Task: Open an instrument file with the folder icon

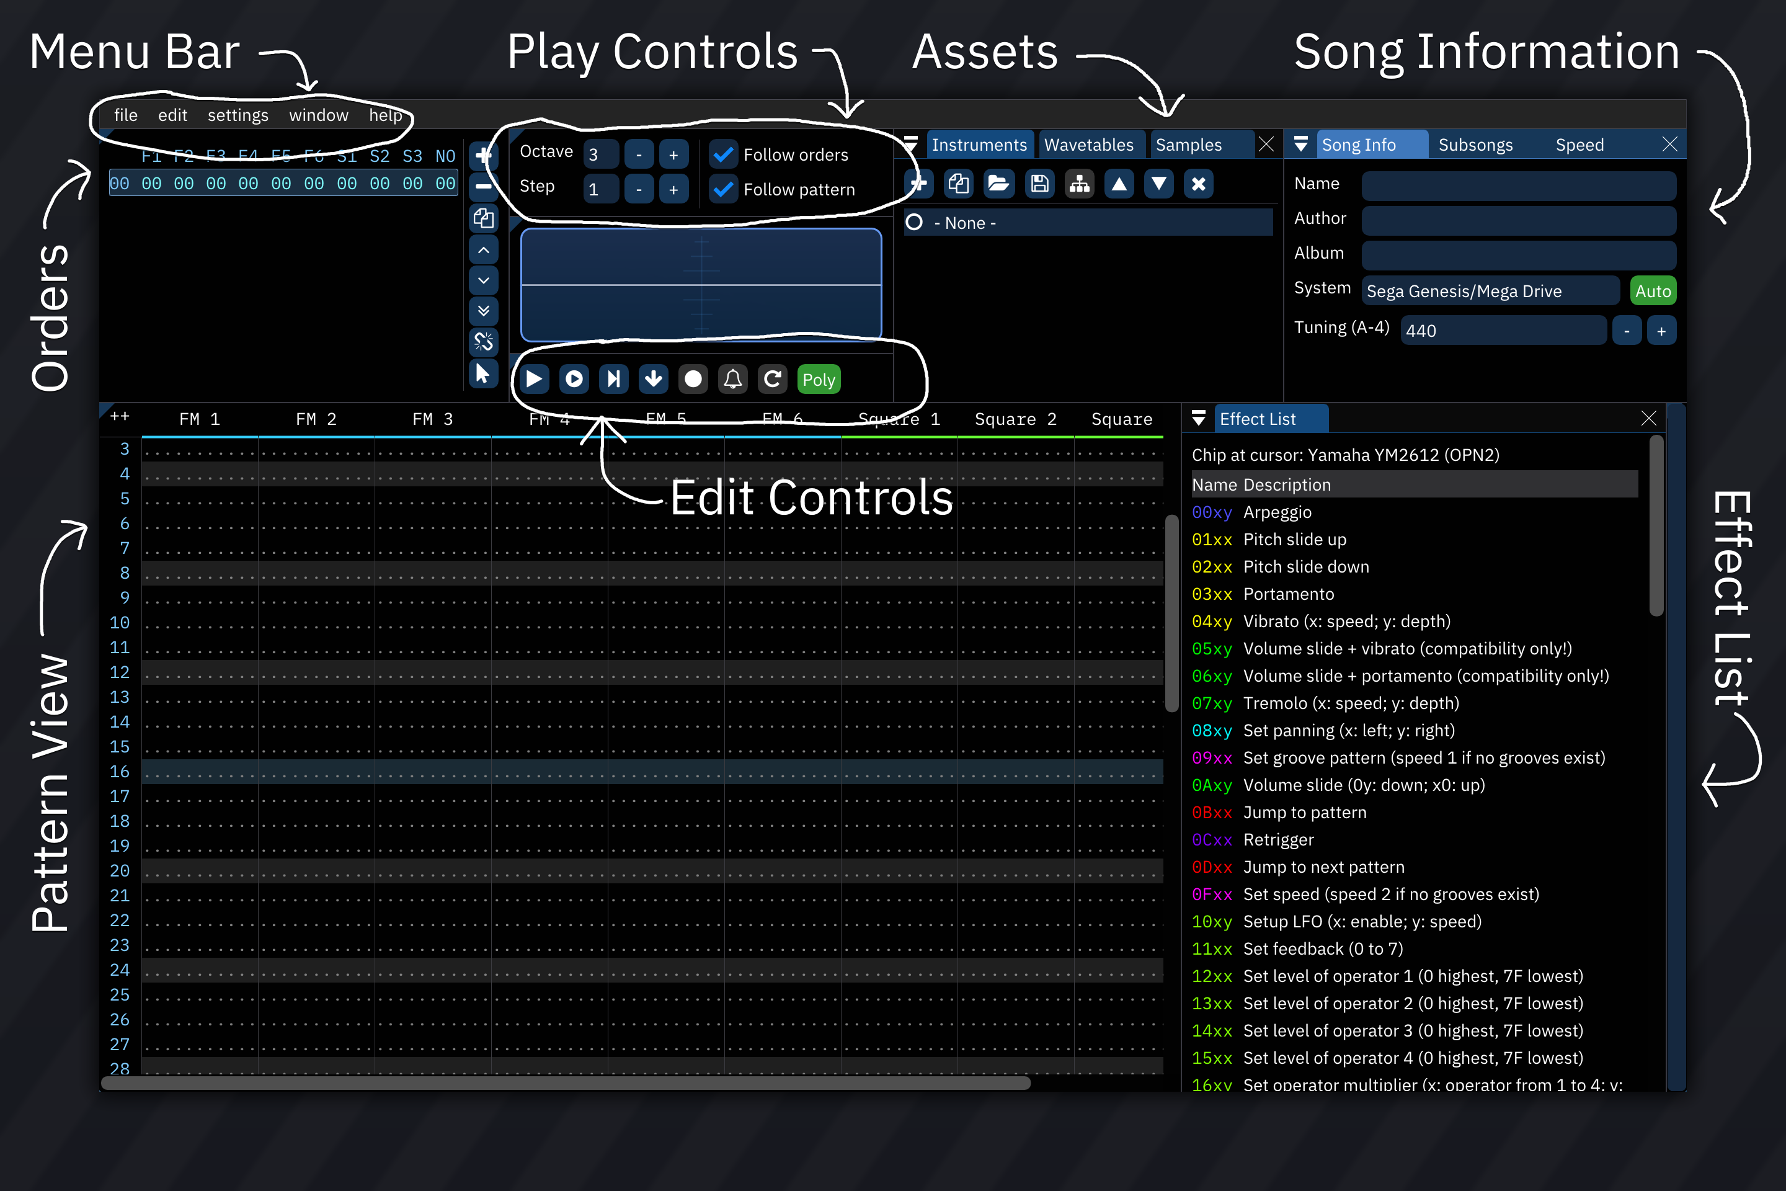Action: 998,184
